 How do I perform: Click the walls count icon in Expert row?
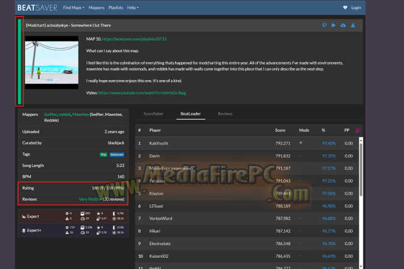114,214
